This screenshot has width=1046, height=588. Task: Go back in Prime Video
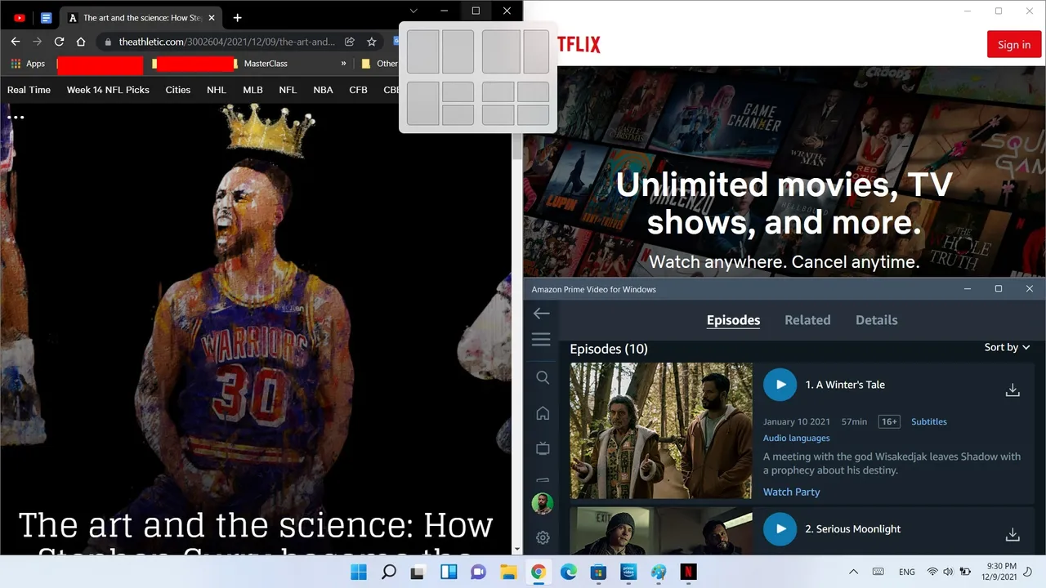tap(542, 314)
